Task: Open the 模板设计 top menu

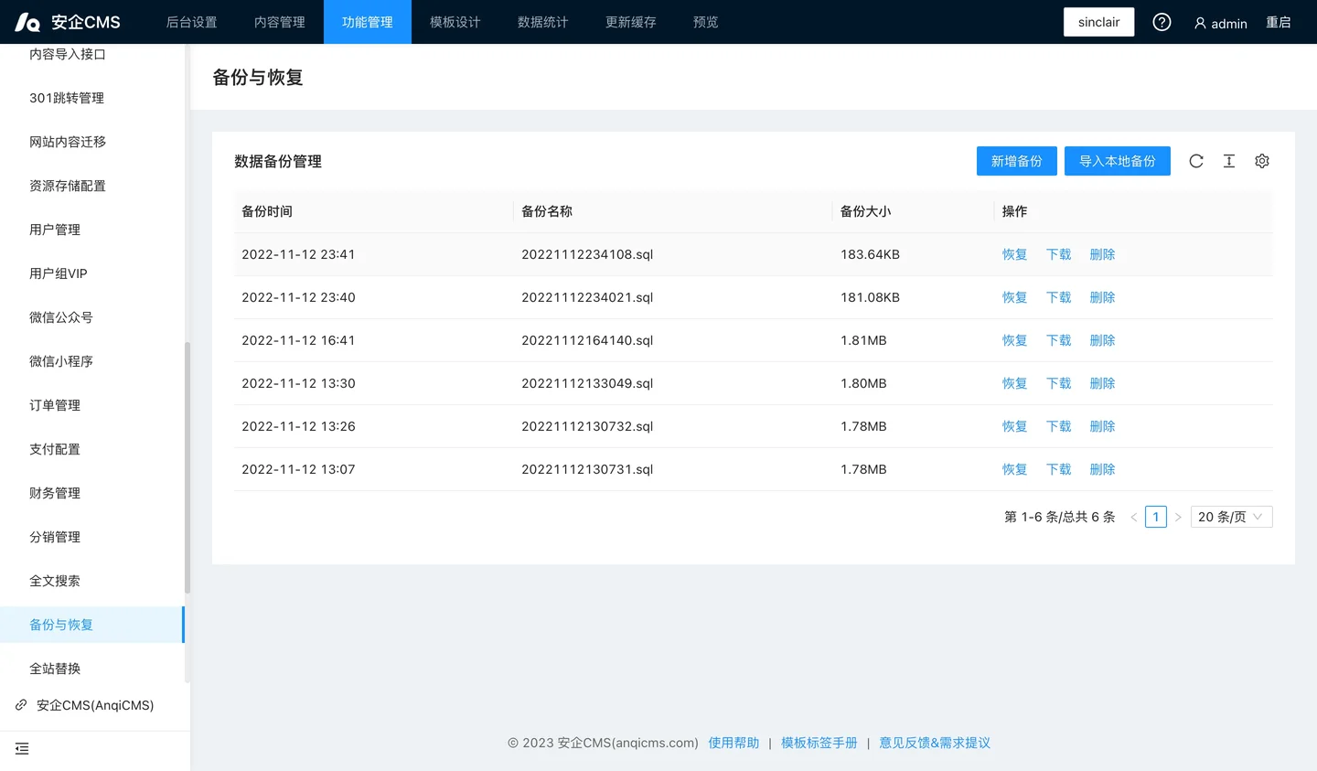Action: 455,22
